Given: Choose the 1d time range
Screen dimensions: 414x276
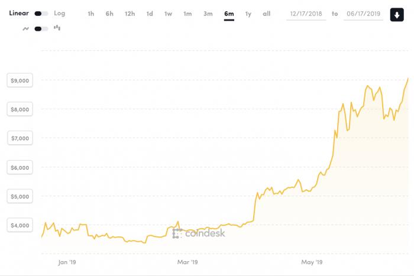Looking at the screenshot, I should (x=150, y=14).
